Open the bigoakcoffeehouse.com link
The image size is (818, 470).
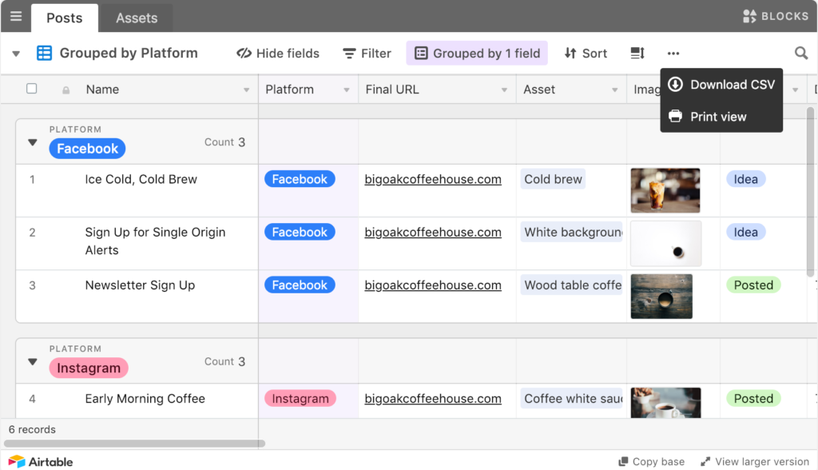tap(433, 178)
